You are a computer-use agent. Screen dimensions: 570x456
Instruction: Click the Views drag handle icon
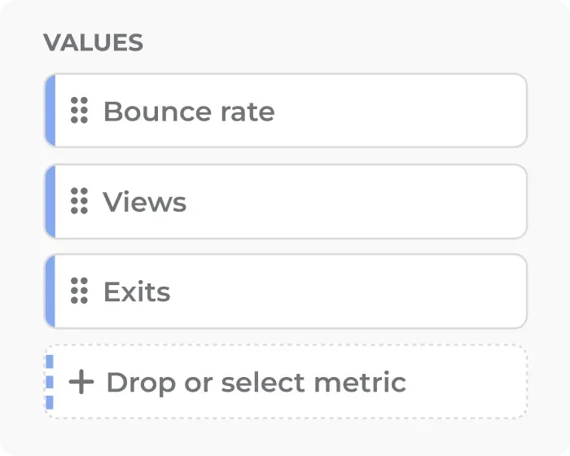(x=79, y=201)
